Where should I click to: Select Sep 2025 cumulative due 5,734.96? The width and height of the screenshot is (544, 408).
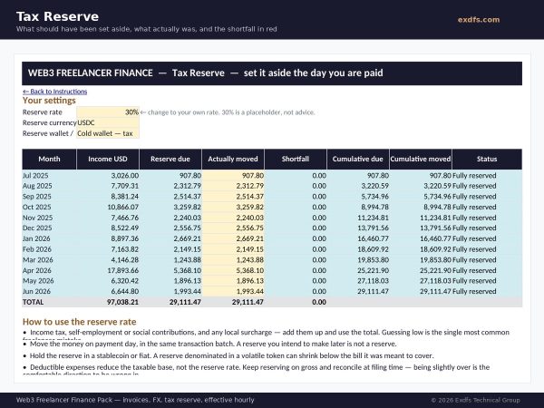[358, 197]
